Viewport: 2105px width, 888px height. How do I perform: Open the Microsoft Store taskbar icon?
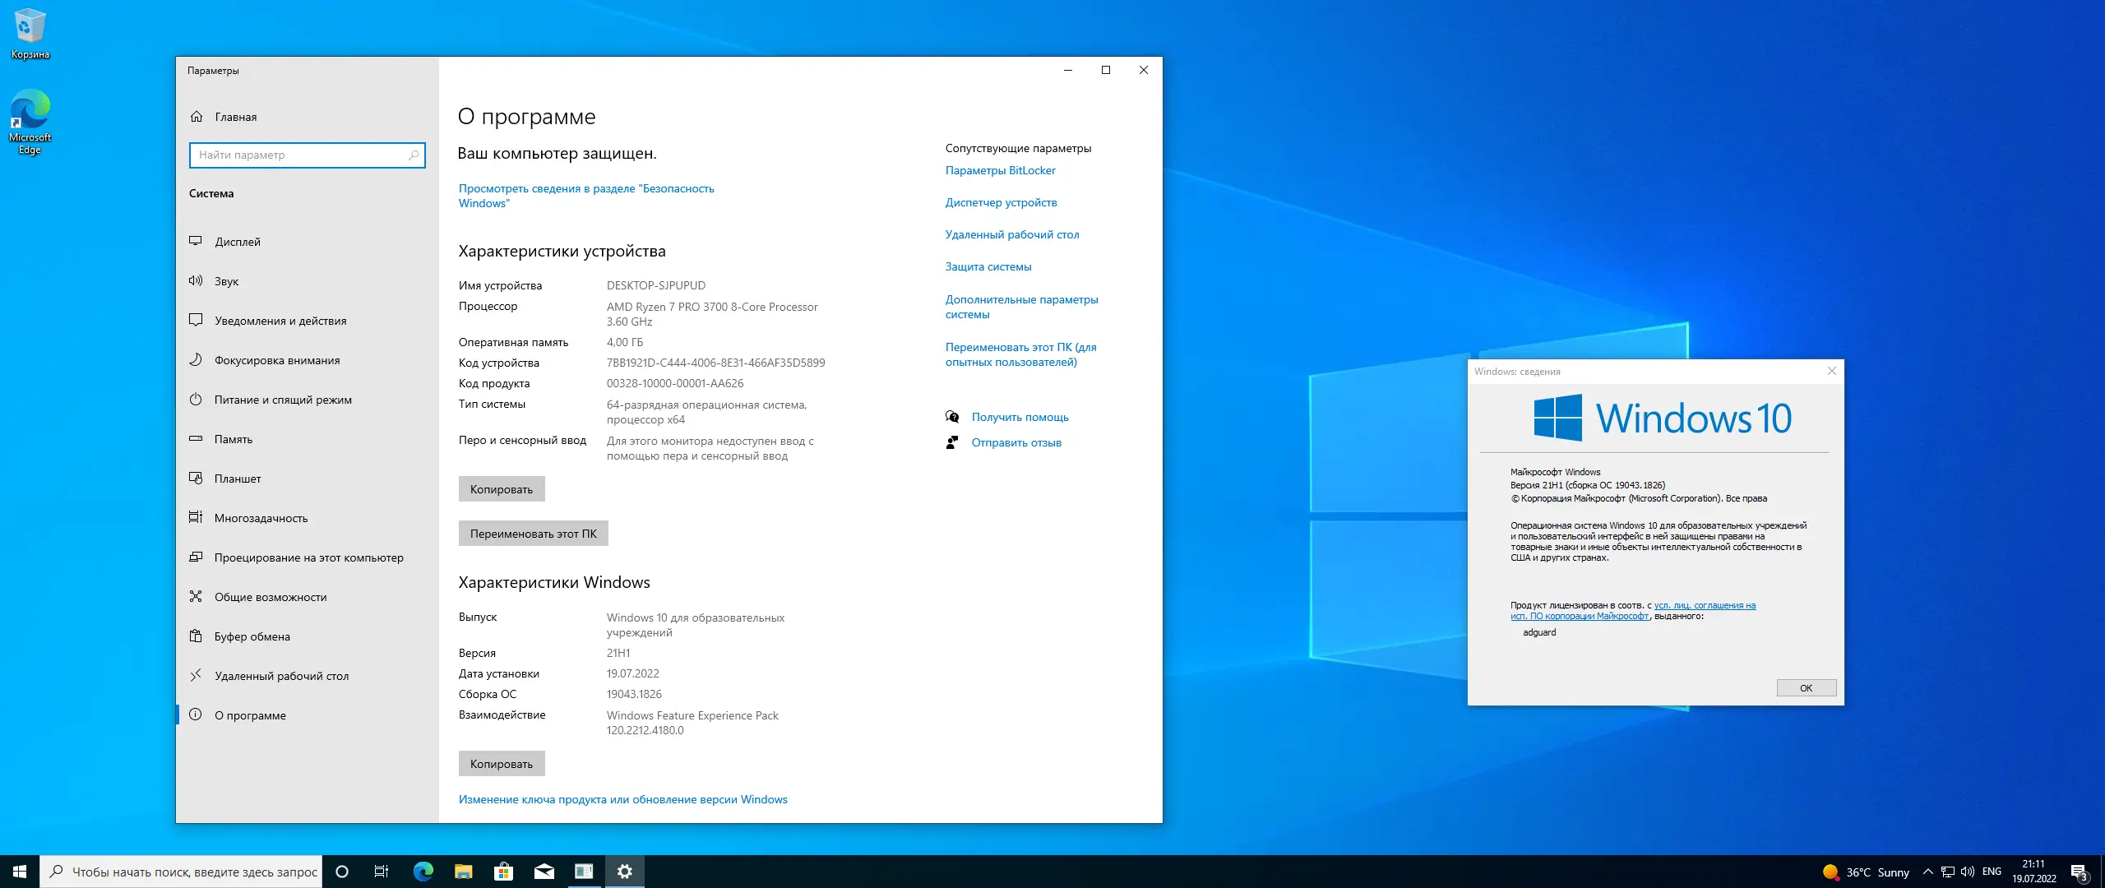coord(503,872)
